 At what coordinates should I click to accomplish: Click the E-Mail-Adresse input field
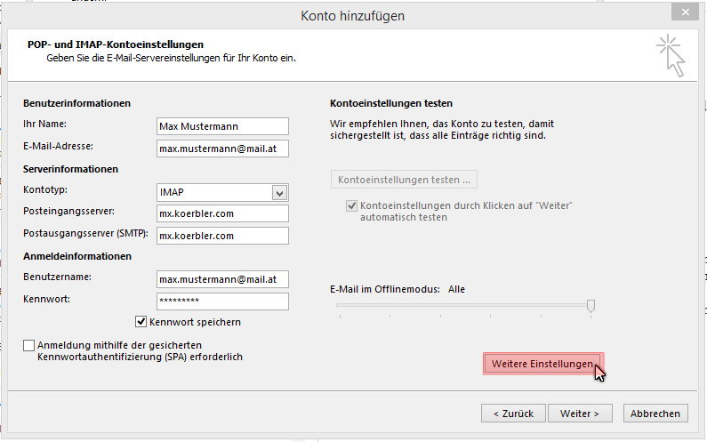click(x=222, y=149)
